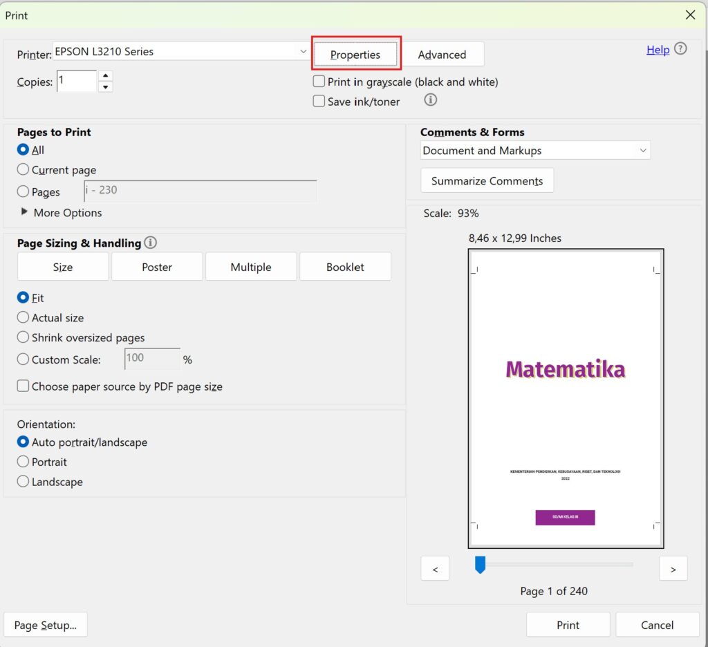Increase copies with the up arrow

[105, 75]
